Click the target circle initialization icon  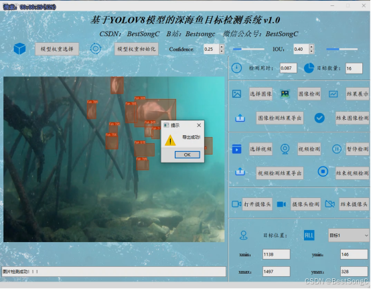pyautogui.click(x=96, y=49)
